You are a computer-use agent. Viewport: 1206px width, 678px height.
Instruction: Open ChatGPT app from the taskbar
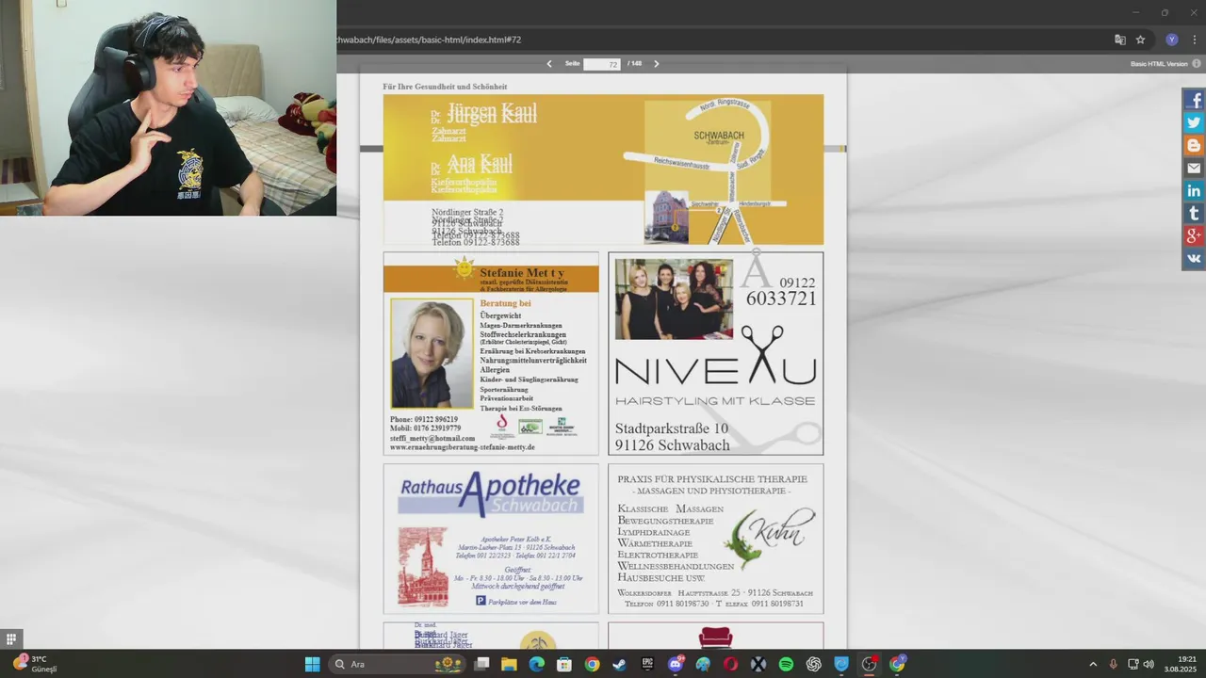point(814,664)
